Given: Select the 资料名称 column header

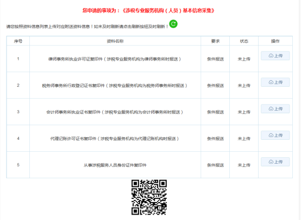Looking at the screenshot, I should (x=115, y=41).
